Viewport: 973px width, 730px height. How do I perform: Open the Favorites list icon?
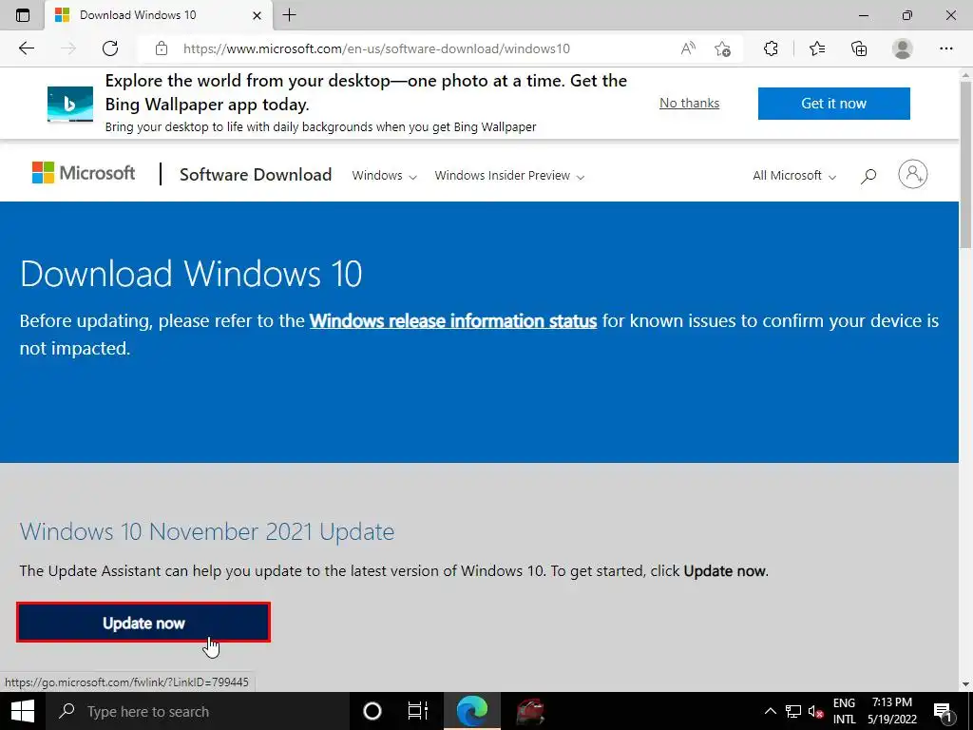[817, 48]
